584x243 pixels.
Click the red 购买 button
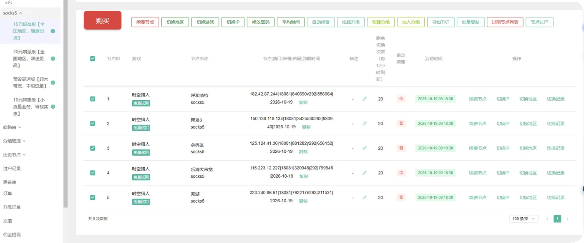click(x=103, y=20)
